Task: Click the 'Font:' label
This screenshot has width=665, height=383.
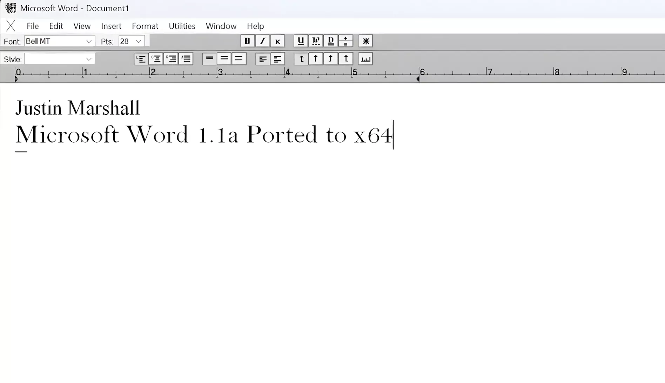Action: click(x=12, y=42)
